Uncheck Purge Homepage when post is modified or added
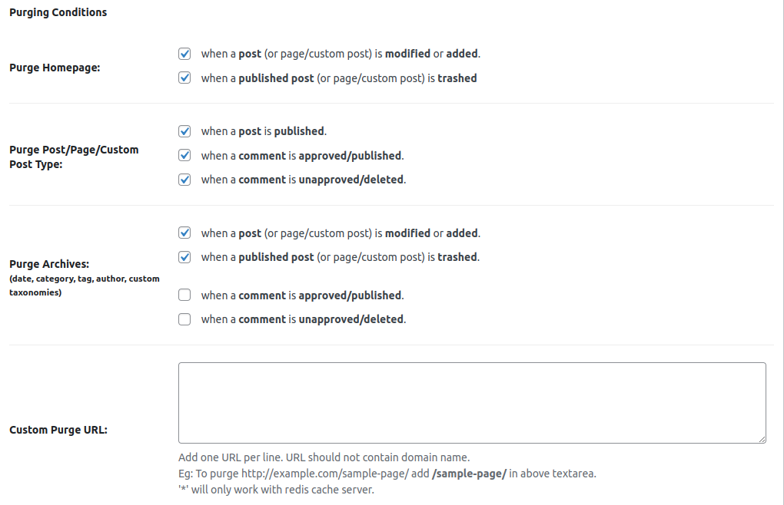This screenshot has width=784, height=505. coord(184,54)
